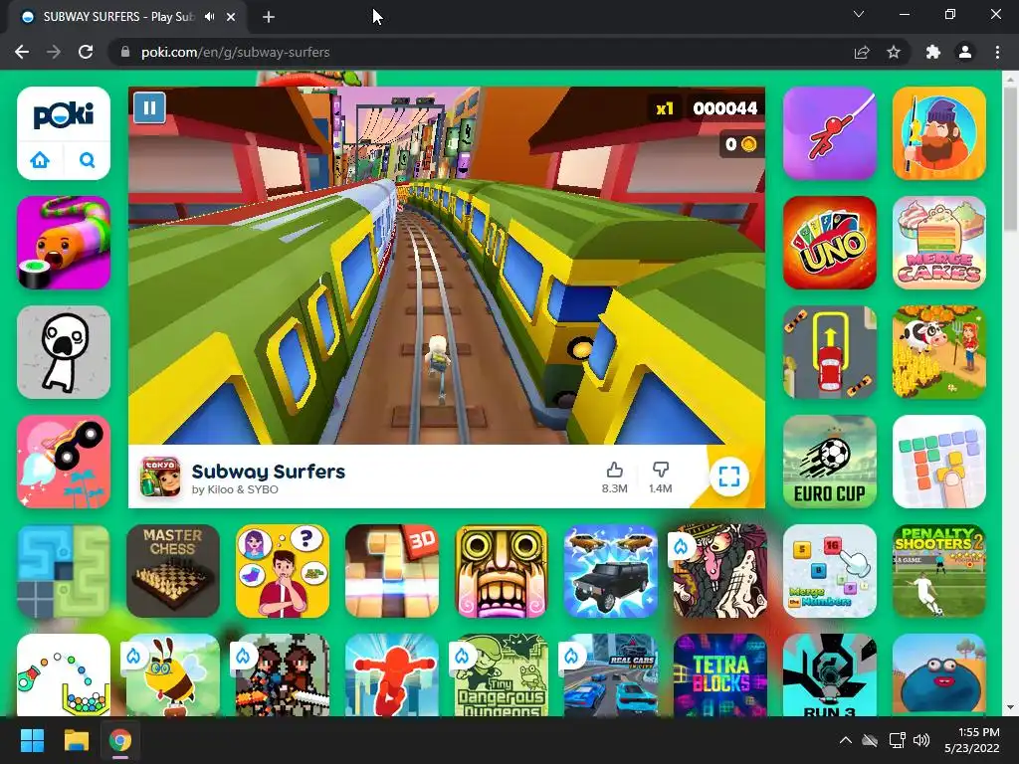Image resolution: width=1019 pixels, height=764 pixels.
Task: Click the address bar URL
Action: [235, 52]
